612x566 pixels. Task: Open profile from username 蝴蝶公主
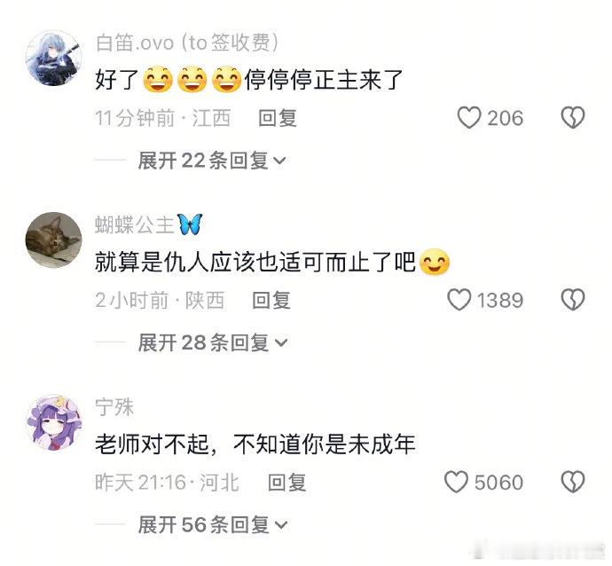149,224
